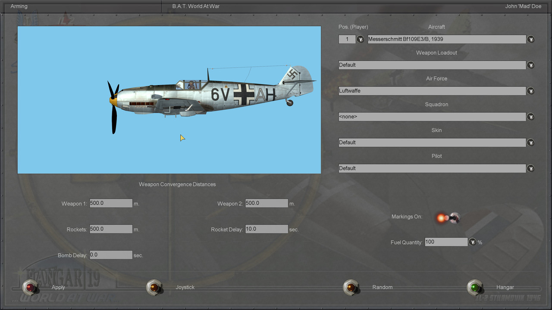Click the Squadron <none> field
This screenshot has width=552, height=310.
pos(432,117)
